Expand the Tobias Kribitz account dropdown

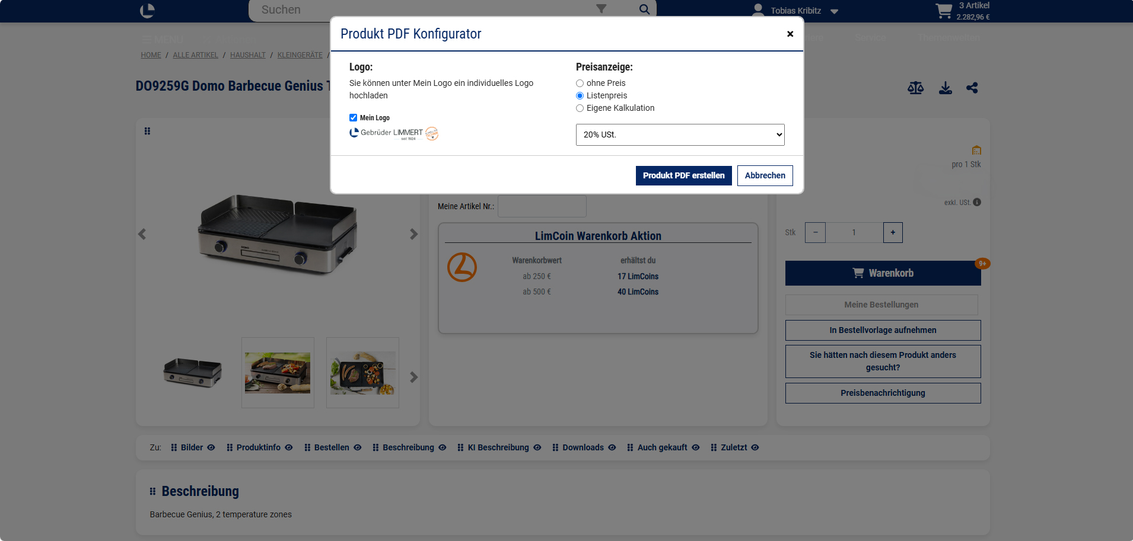(x=834, y=11)
